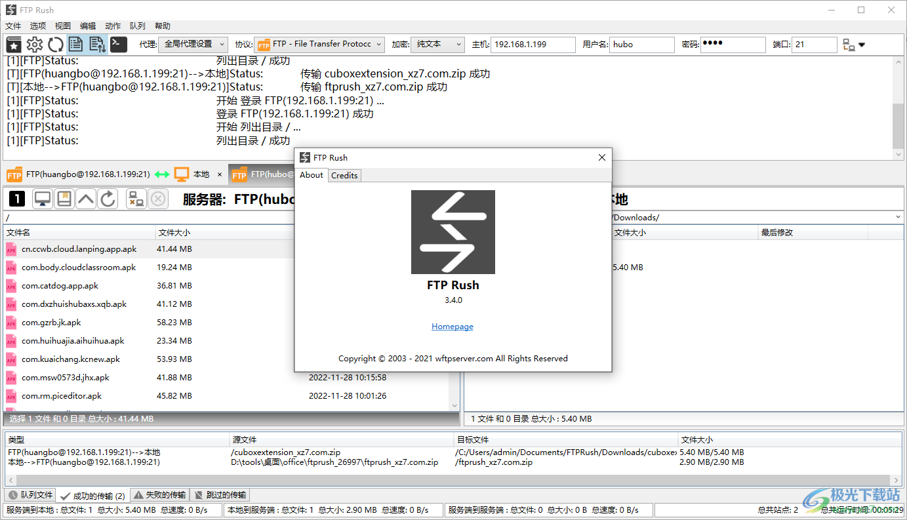Switch to 成功的传输 (2) tab
This screenshot has width=907, height=520.
[x=92, y=496]
